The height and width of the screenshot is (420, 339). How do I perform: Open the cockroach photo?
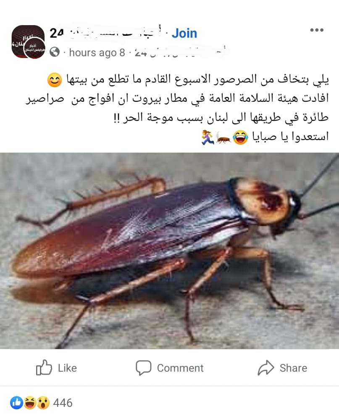point(169,251)
